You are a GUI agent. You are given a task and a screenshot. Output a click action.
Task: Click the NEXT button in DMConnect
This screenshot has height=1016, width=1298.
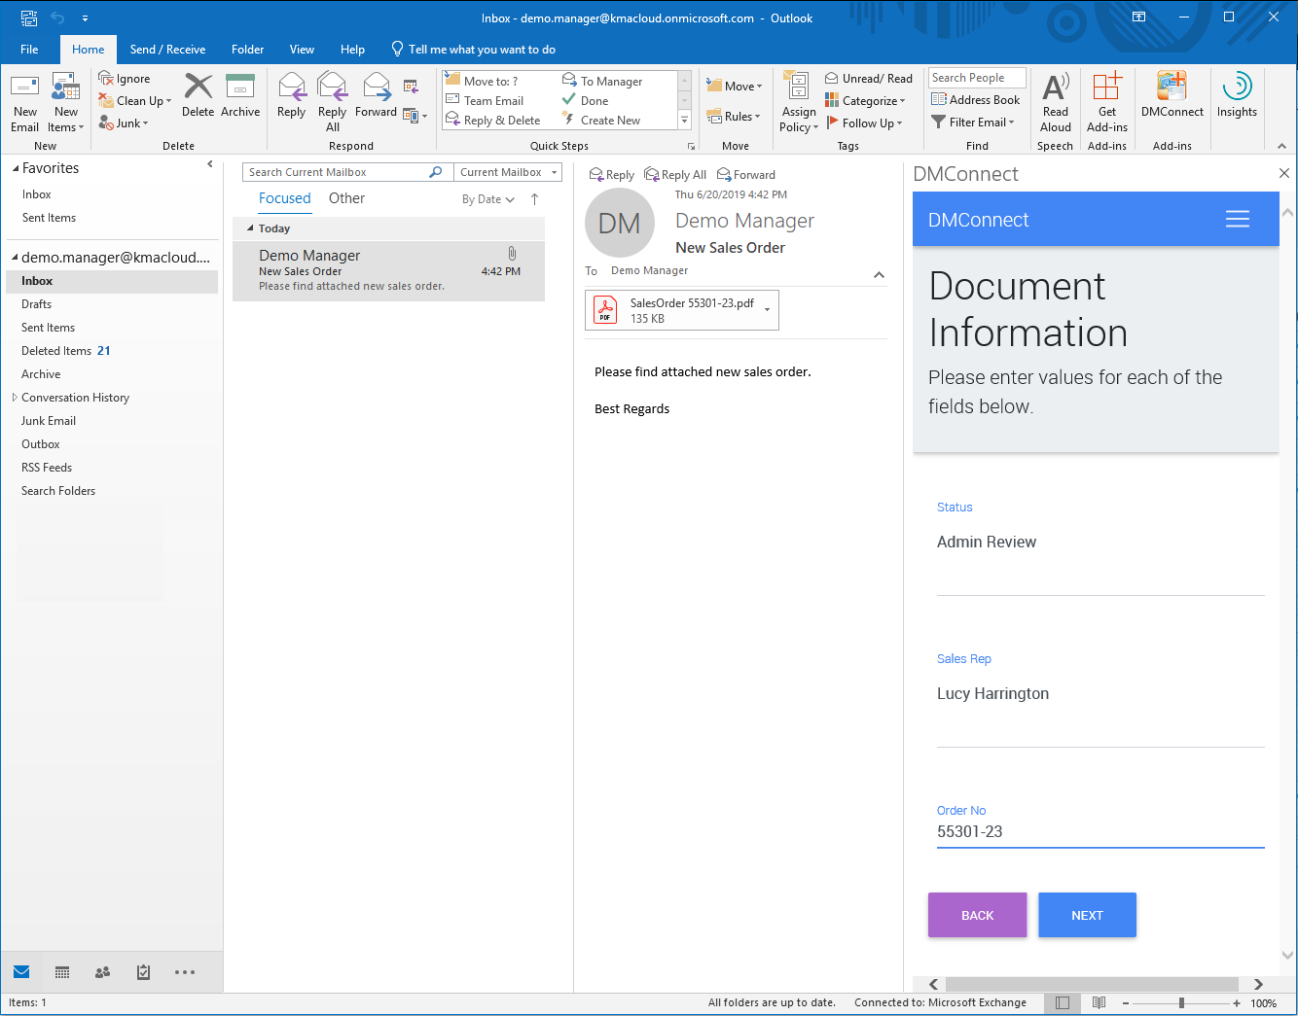click(x=1086, y=915)
